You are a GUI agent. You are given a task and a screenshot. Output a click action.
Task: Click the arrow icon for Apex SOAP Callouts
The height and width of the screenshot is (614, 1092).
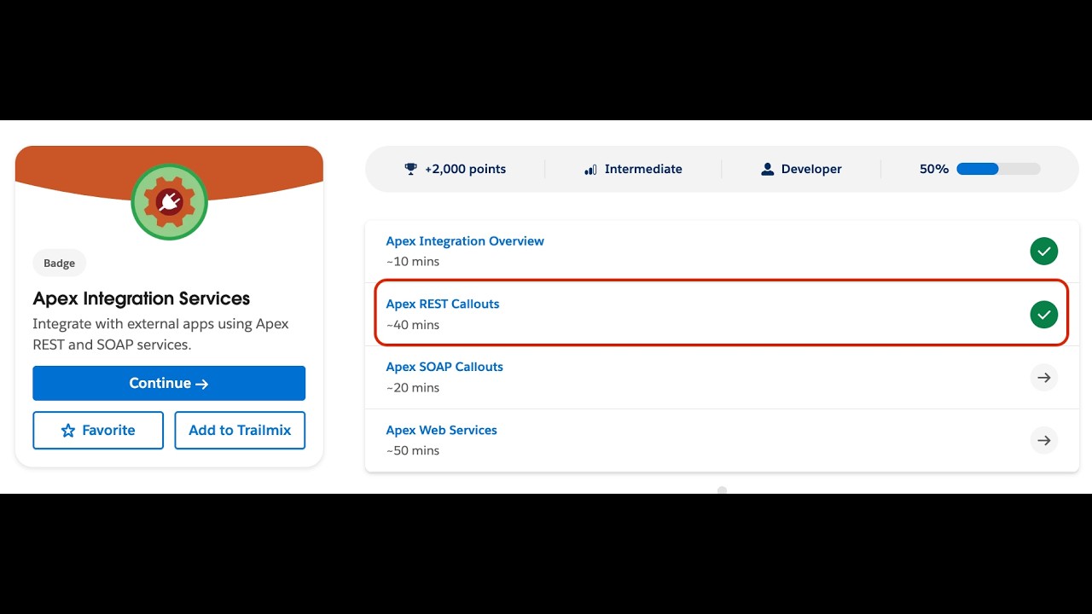tap(1044, 378)
